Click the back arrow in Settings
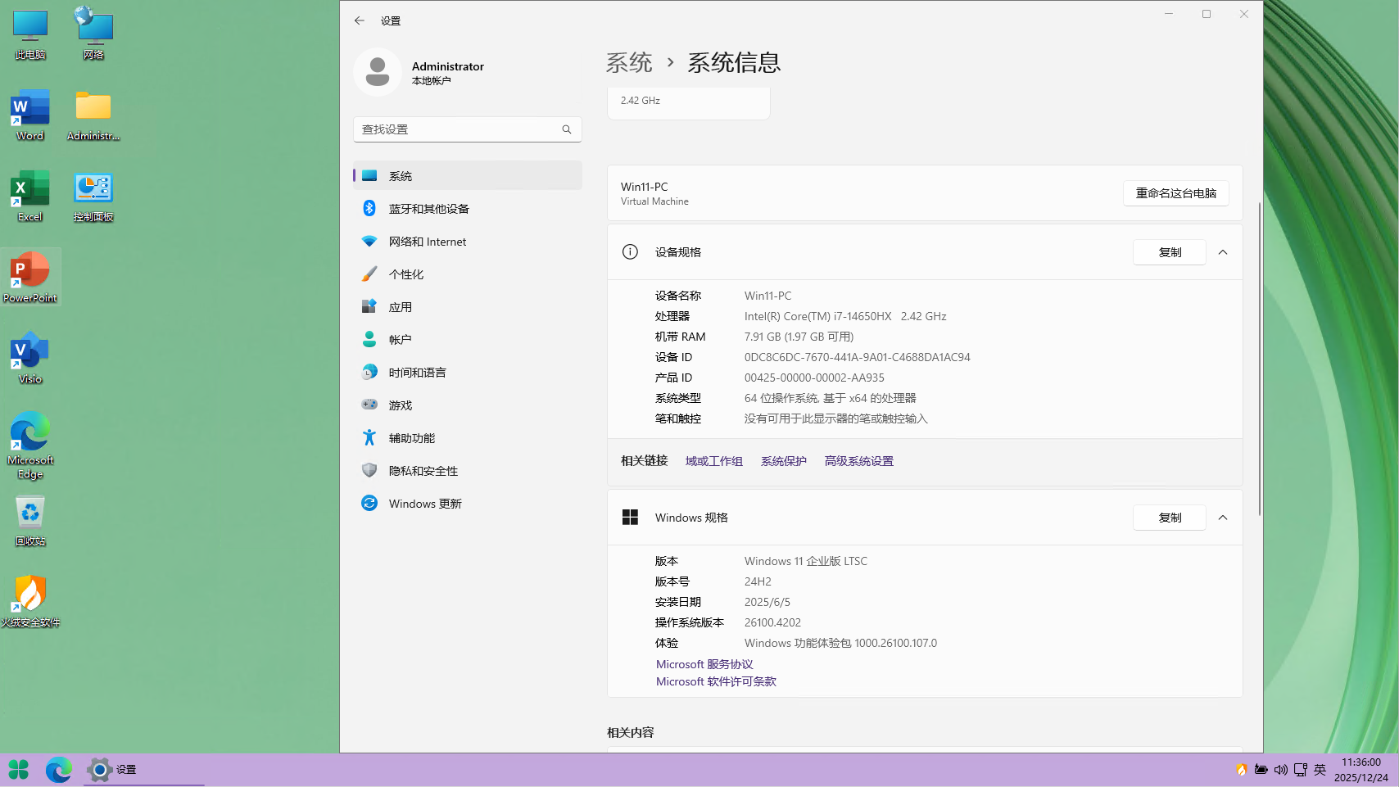1399x787 pixels. [x=360, y=20]
